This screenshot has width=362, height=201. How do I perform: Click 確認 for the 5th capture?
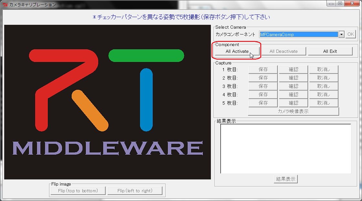(293, 103)
